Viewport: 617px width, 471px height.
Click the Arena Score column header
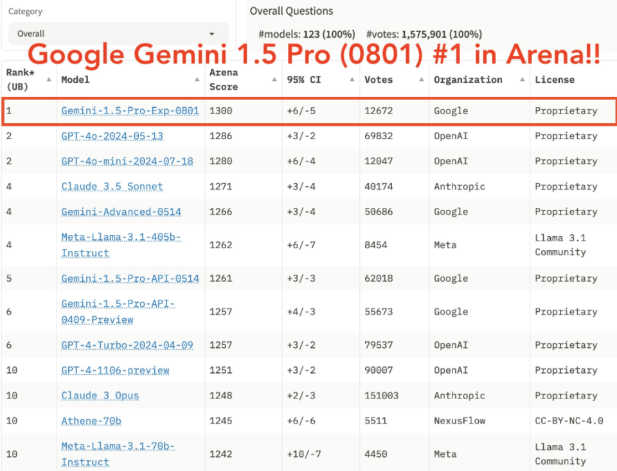coord(224,80)
